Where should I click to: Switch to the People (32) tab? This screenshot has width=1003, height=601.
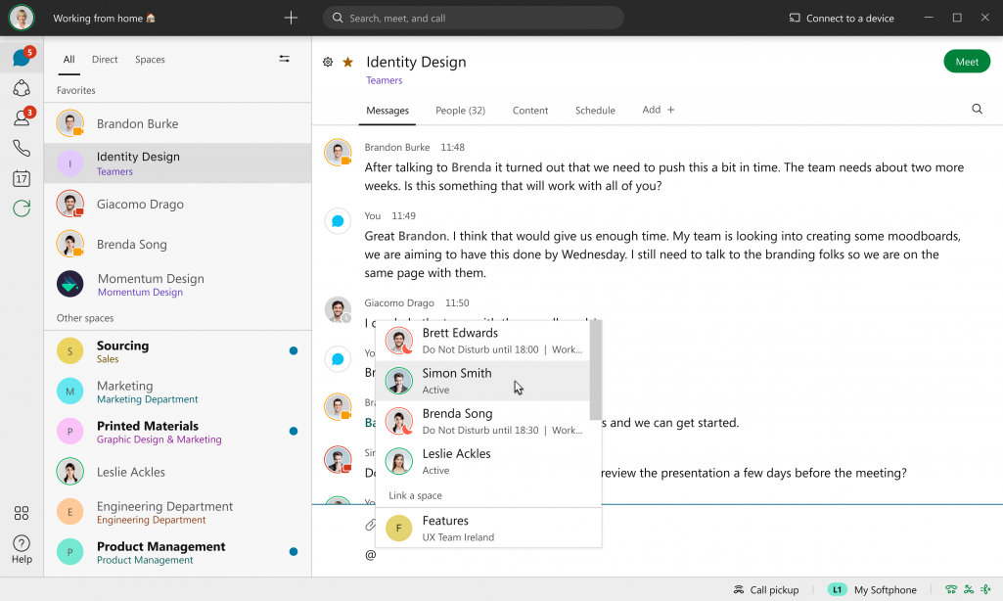460,110
